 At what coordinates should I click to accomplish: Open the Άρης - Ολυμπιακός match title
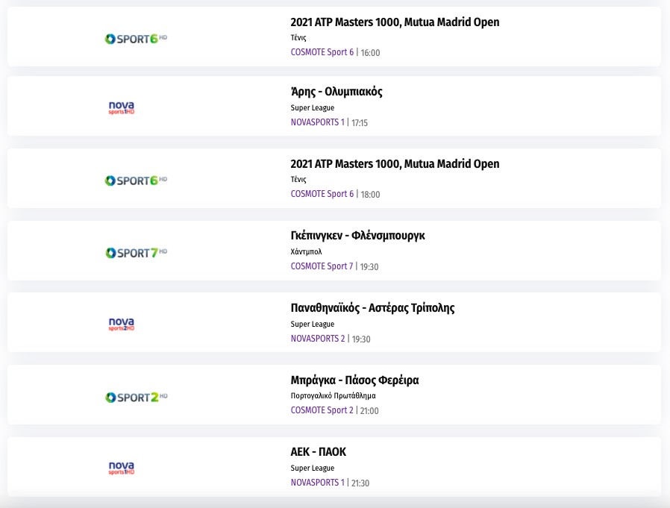coord(336,92)
